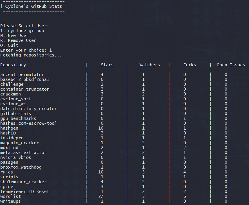This screenshot has height=205, width=249.
Task: Click the cyclone_sort repository name
Action: point(16,99)
